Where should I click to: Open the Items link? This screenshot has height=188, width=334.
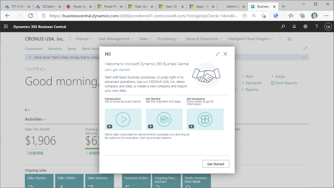pyautogui.click(x=72, y=49)
